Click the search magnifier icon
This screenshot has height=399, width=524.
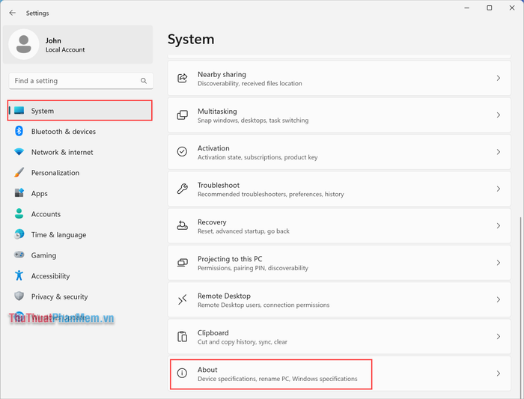point(144,81)
